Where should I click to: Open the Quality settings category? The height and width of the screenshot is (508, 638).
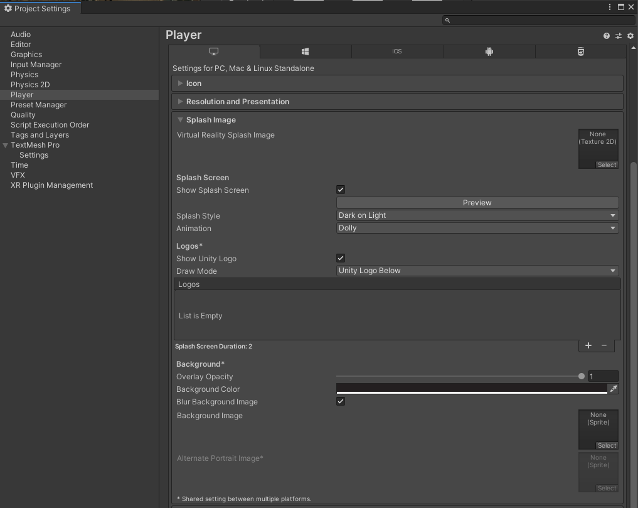[x=23, y=115]
